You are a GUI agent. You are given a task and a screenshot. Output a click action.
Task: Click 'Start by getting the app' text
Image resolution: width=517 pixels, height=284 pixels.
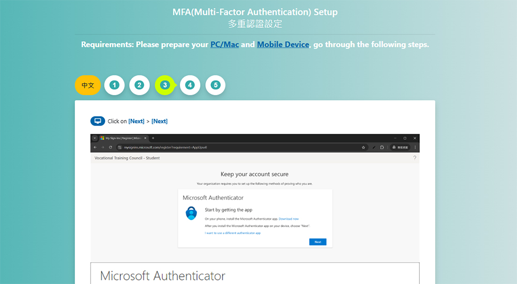click(x=229, y=210)
